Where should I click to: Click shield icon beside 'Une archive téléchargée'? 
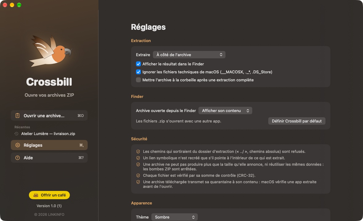[x=138, y=182]
